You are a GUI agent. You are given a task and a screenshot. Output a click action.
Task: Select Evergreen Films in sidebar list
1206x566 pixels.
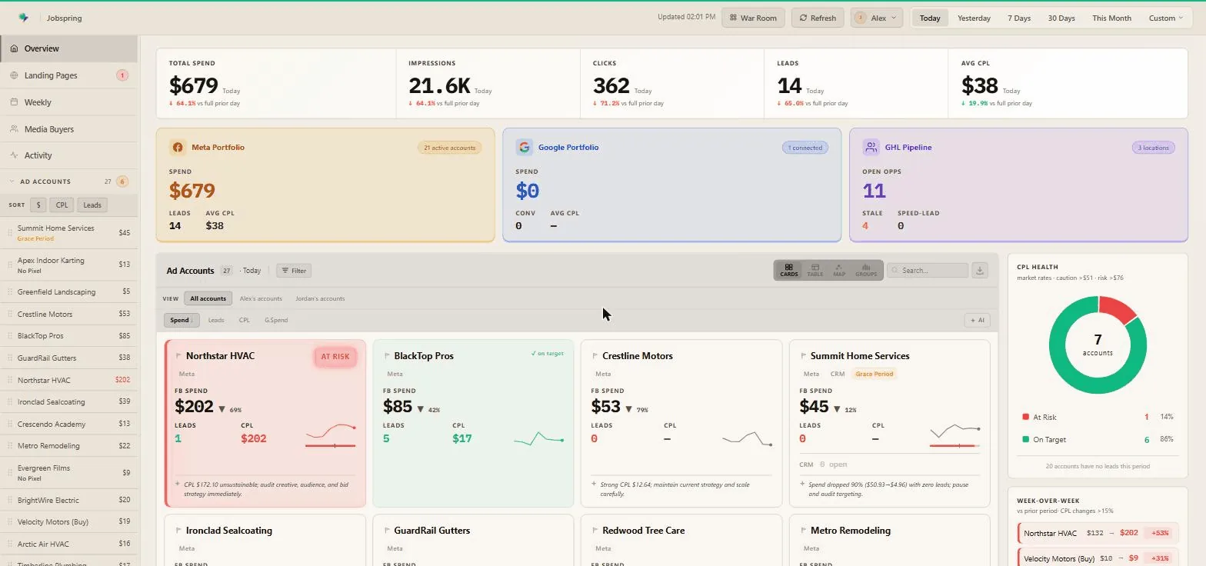coord(69,473)
